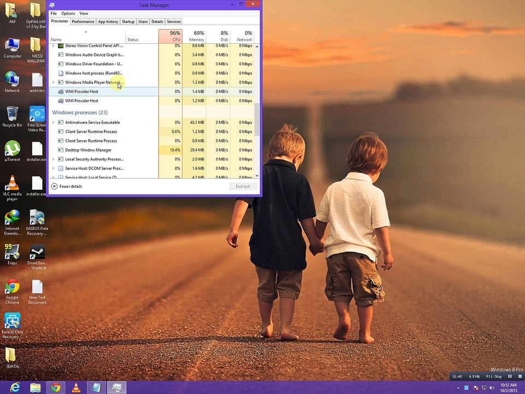Open Google Chrome from the taskbar
The height and width of the screenshot is (394, 525).
point(56,387)
